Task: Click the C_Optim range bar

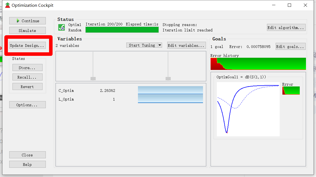Action: (x=170, y=90)
